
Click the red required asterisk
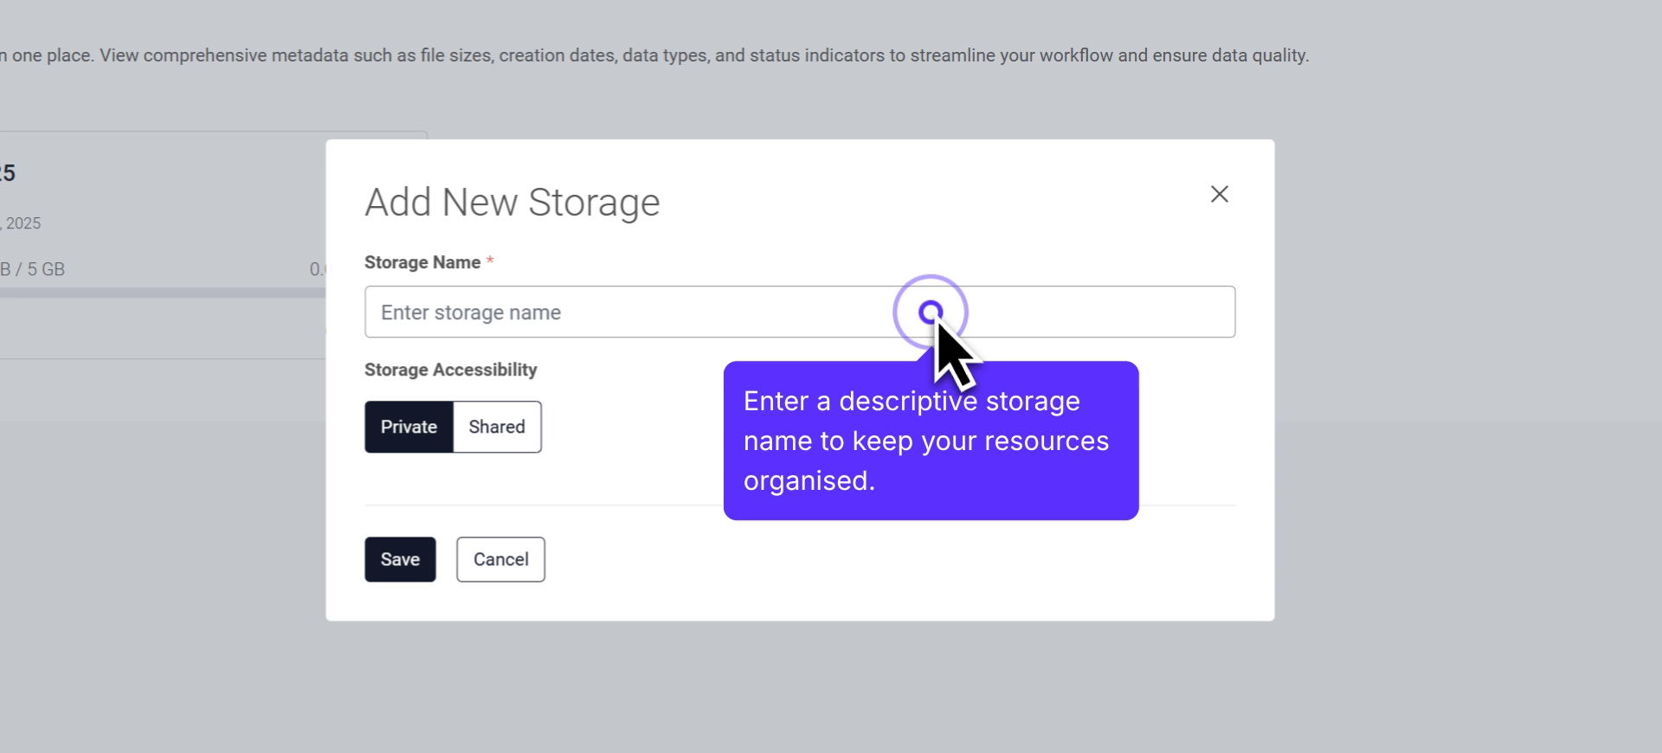click(490, 261)
